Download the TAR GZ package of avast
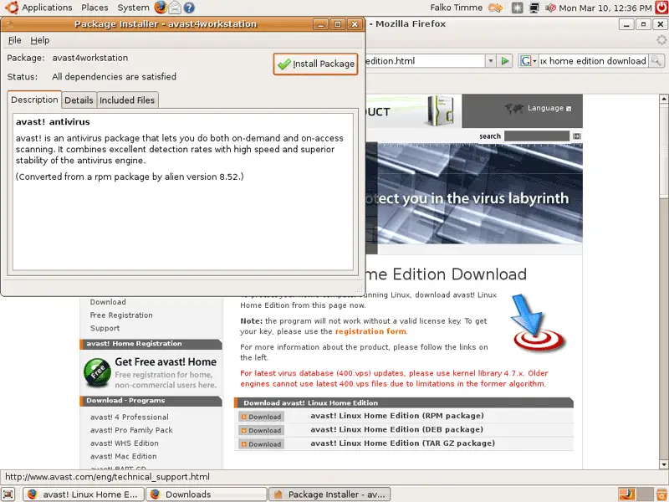 (x=261, y=444)
